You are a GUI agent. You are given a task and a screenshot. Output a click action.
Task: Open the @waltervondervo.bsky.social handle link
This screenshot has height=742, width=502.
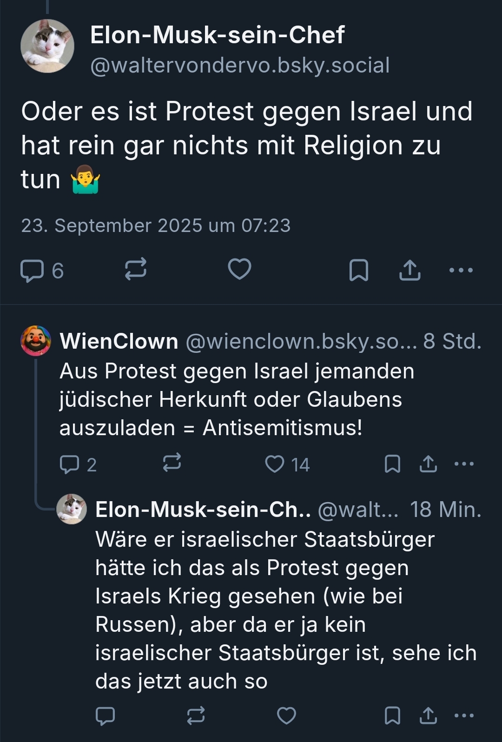(240, 66)
